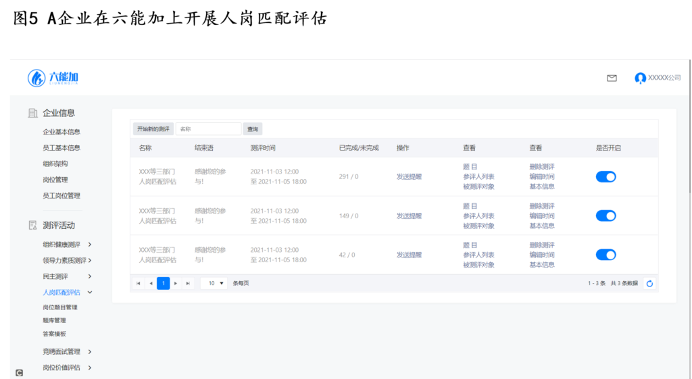Go to previous page arrow
692x379 pixels.
[151, 283]
